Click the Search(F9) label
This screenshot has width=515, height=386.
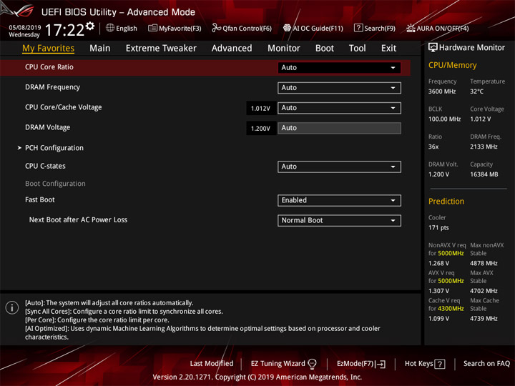(380, 29)
